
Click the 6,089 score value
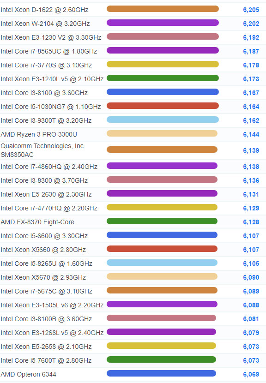251,291
